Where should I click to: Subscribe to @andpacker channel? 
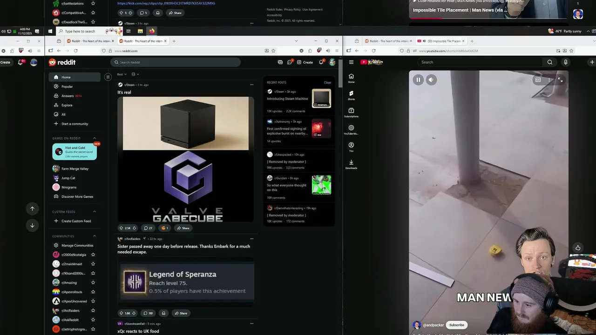pos(457,325)
